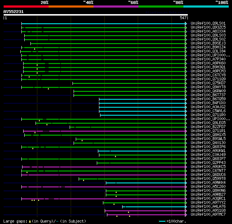232x224 pixels.
Task: Click the UniRef100_B4FUX0 hit name
Action: (208, 103)
